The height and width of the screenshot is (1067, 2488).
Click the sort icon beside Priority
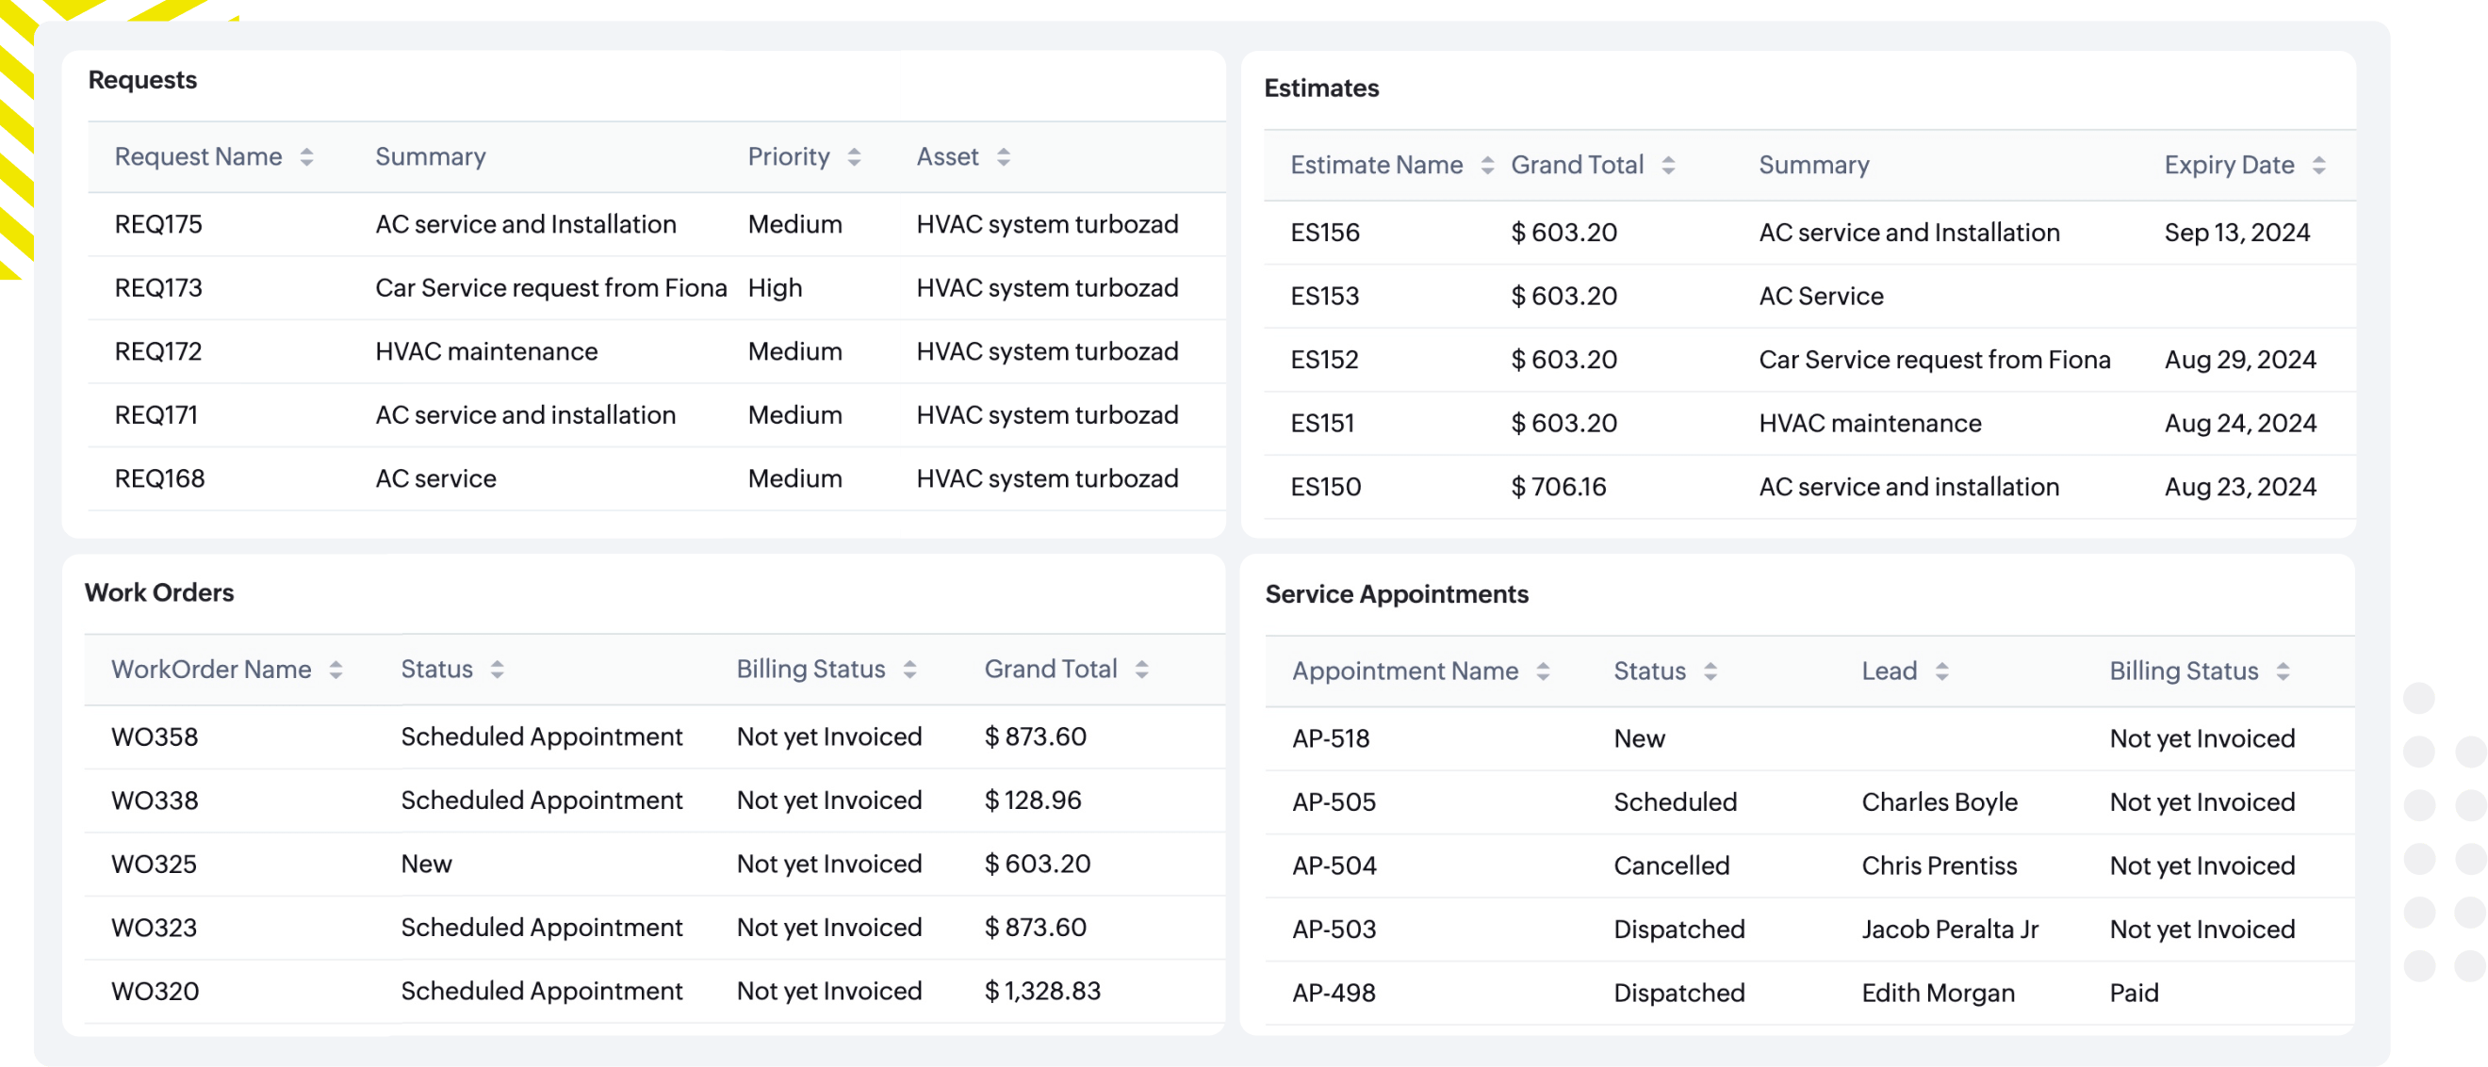tap(854, 157)
